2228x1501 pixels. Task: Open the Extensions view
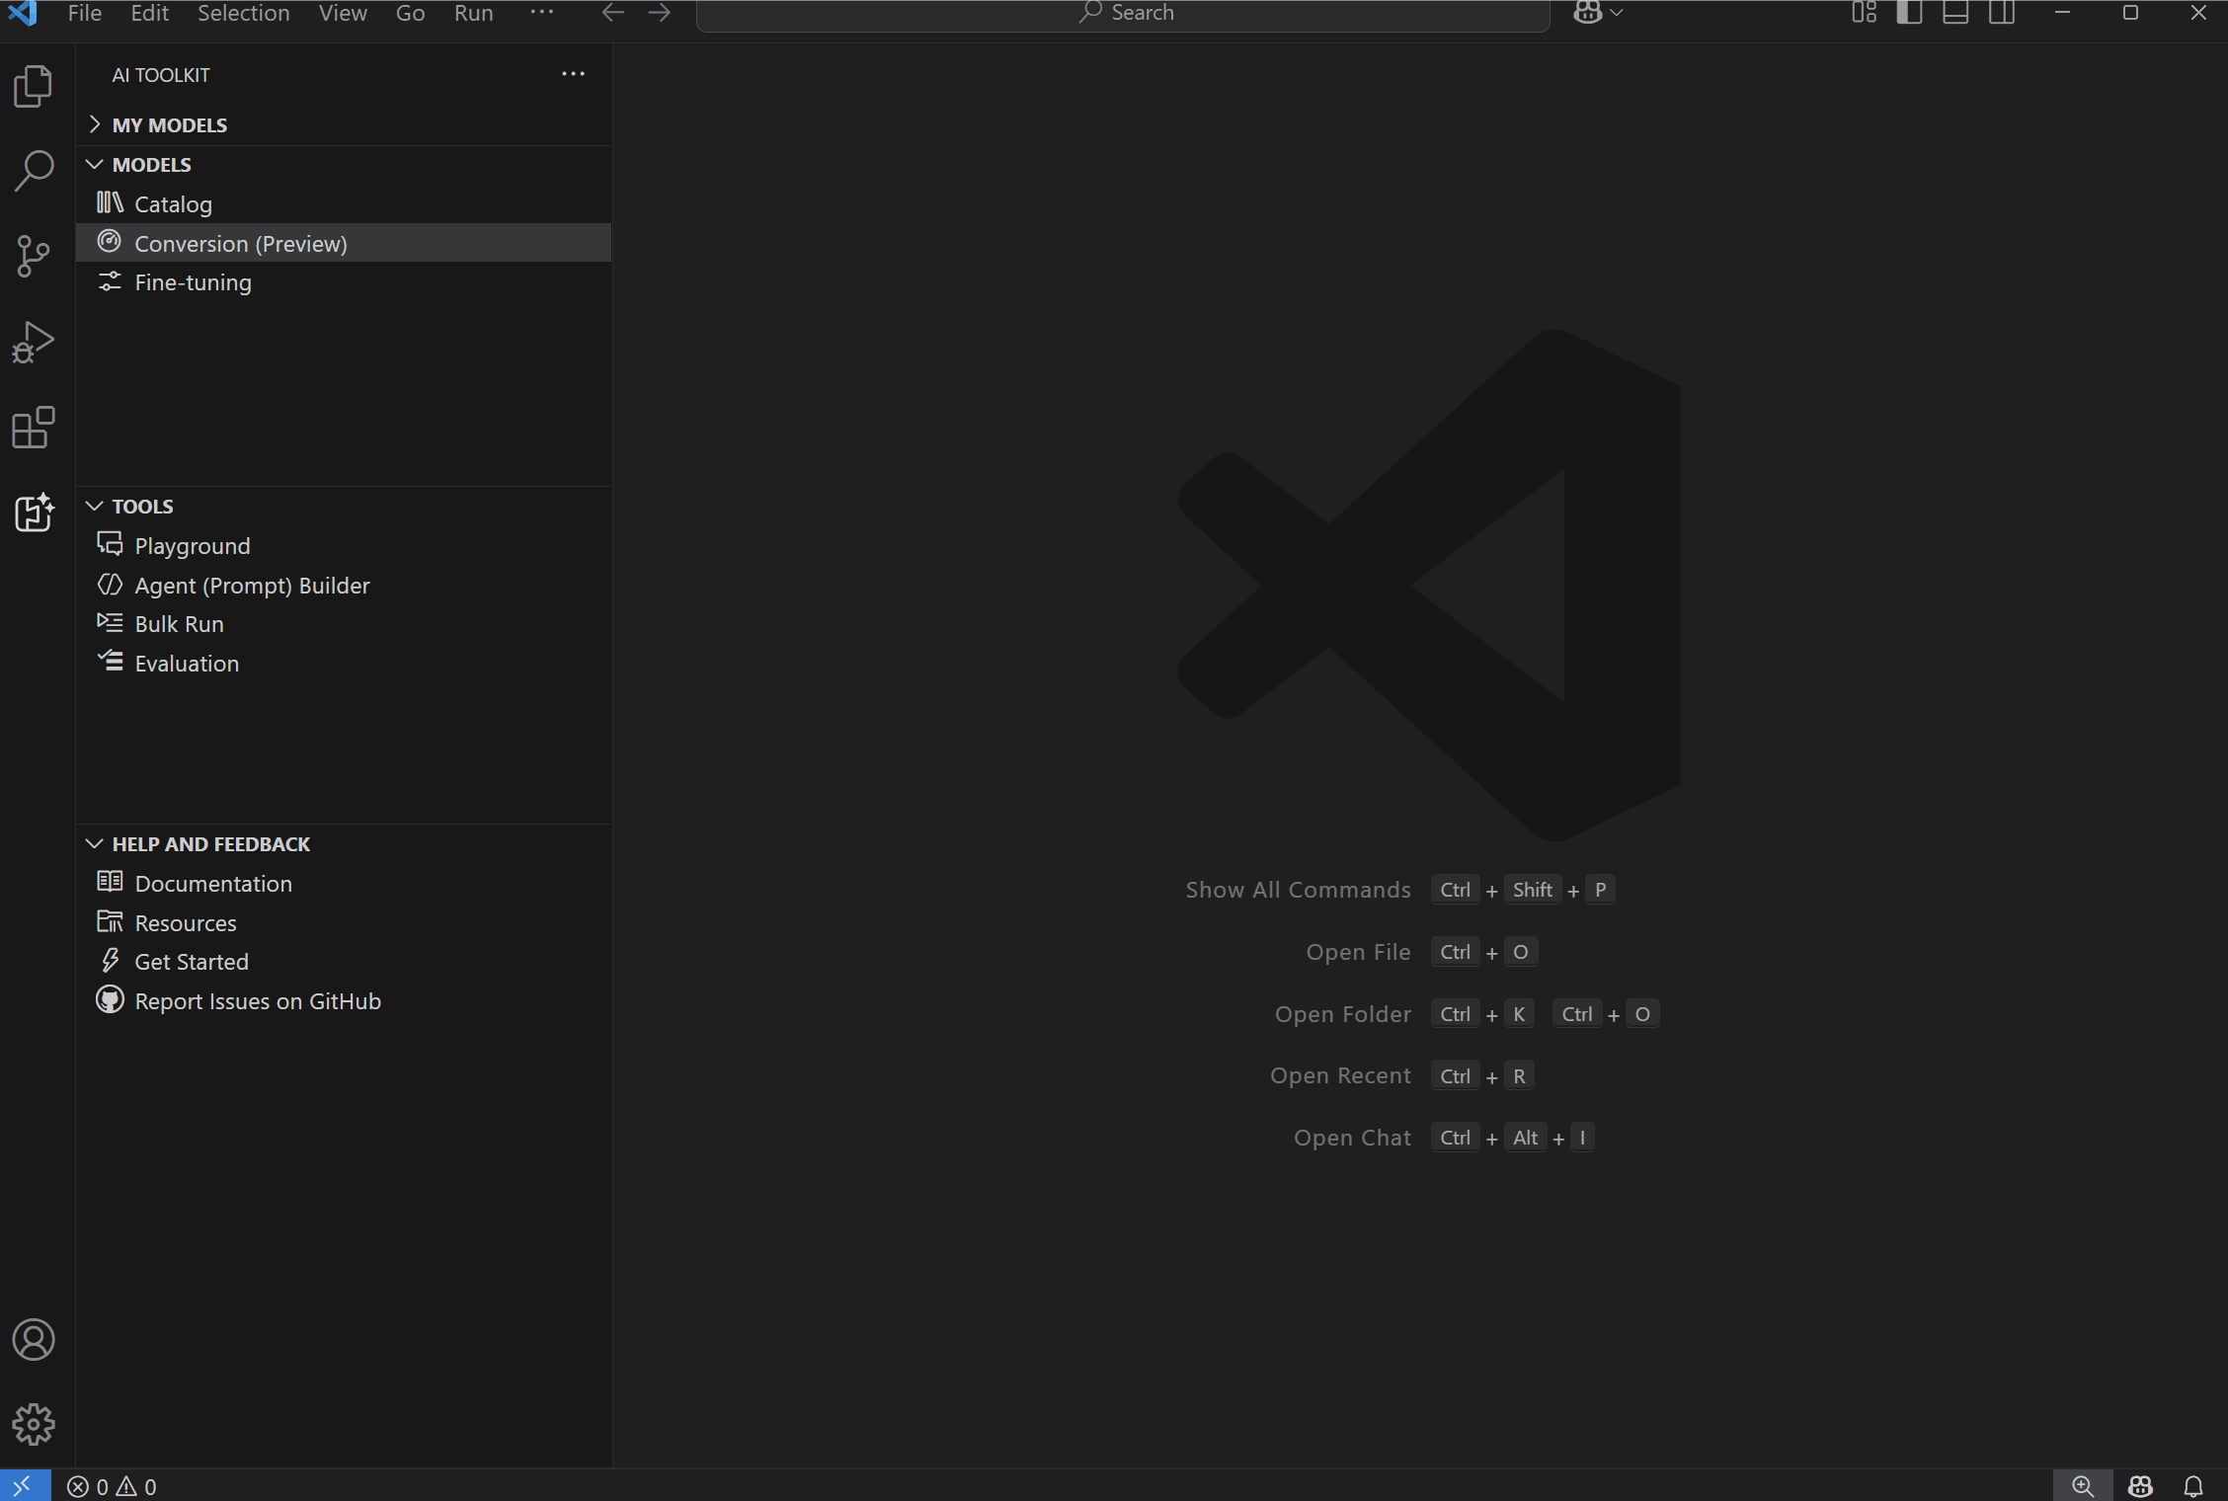pyautogui.click(x=34, y=428)
